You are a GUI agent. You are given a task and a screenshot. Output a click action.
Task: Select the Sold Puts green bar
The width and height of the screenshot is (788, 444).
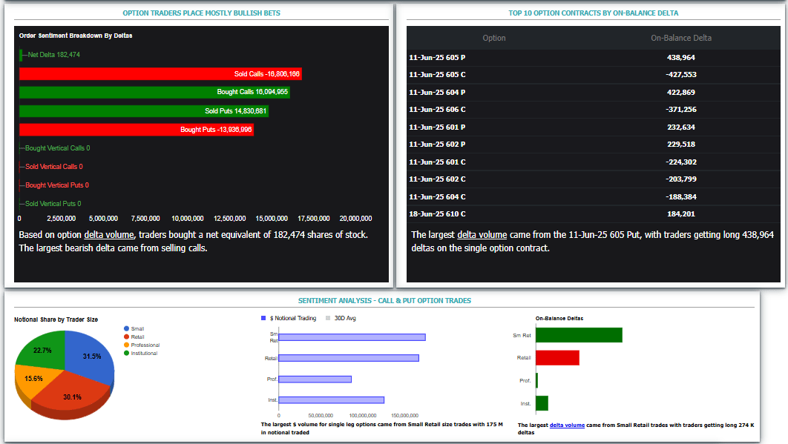(x=144, y=111)
